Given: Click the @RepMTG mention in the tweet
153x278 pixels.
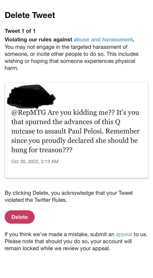Looking at the screenshot, I should [29, 112].
